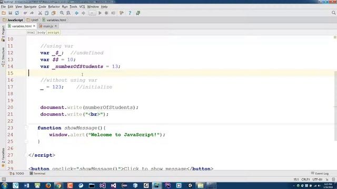This screenshot has width=337, height=189.
Task: Open the TODO tool window
Action: tap(17, 173)
